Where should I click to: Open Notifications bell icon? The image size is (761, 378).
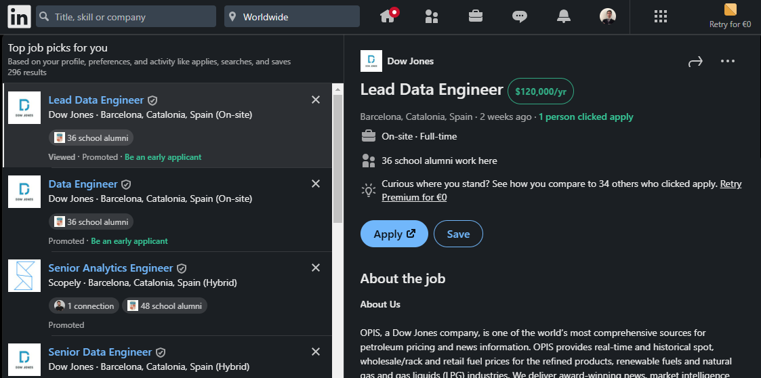point(564,16)
